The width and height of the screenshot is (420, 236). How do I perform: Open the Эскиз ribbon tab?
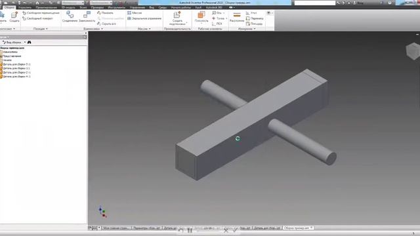(x=83, y=7)
